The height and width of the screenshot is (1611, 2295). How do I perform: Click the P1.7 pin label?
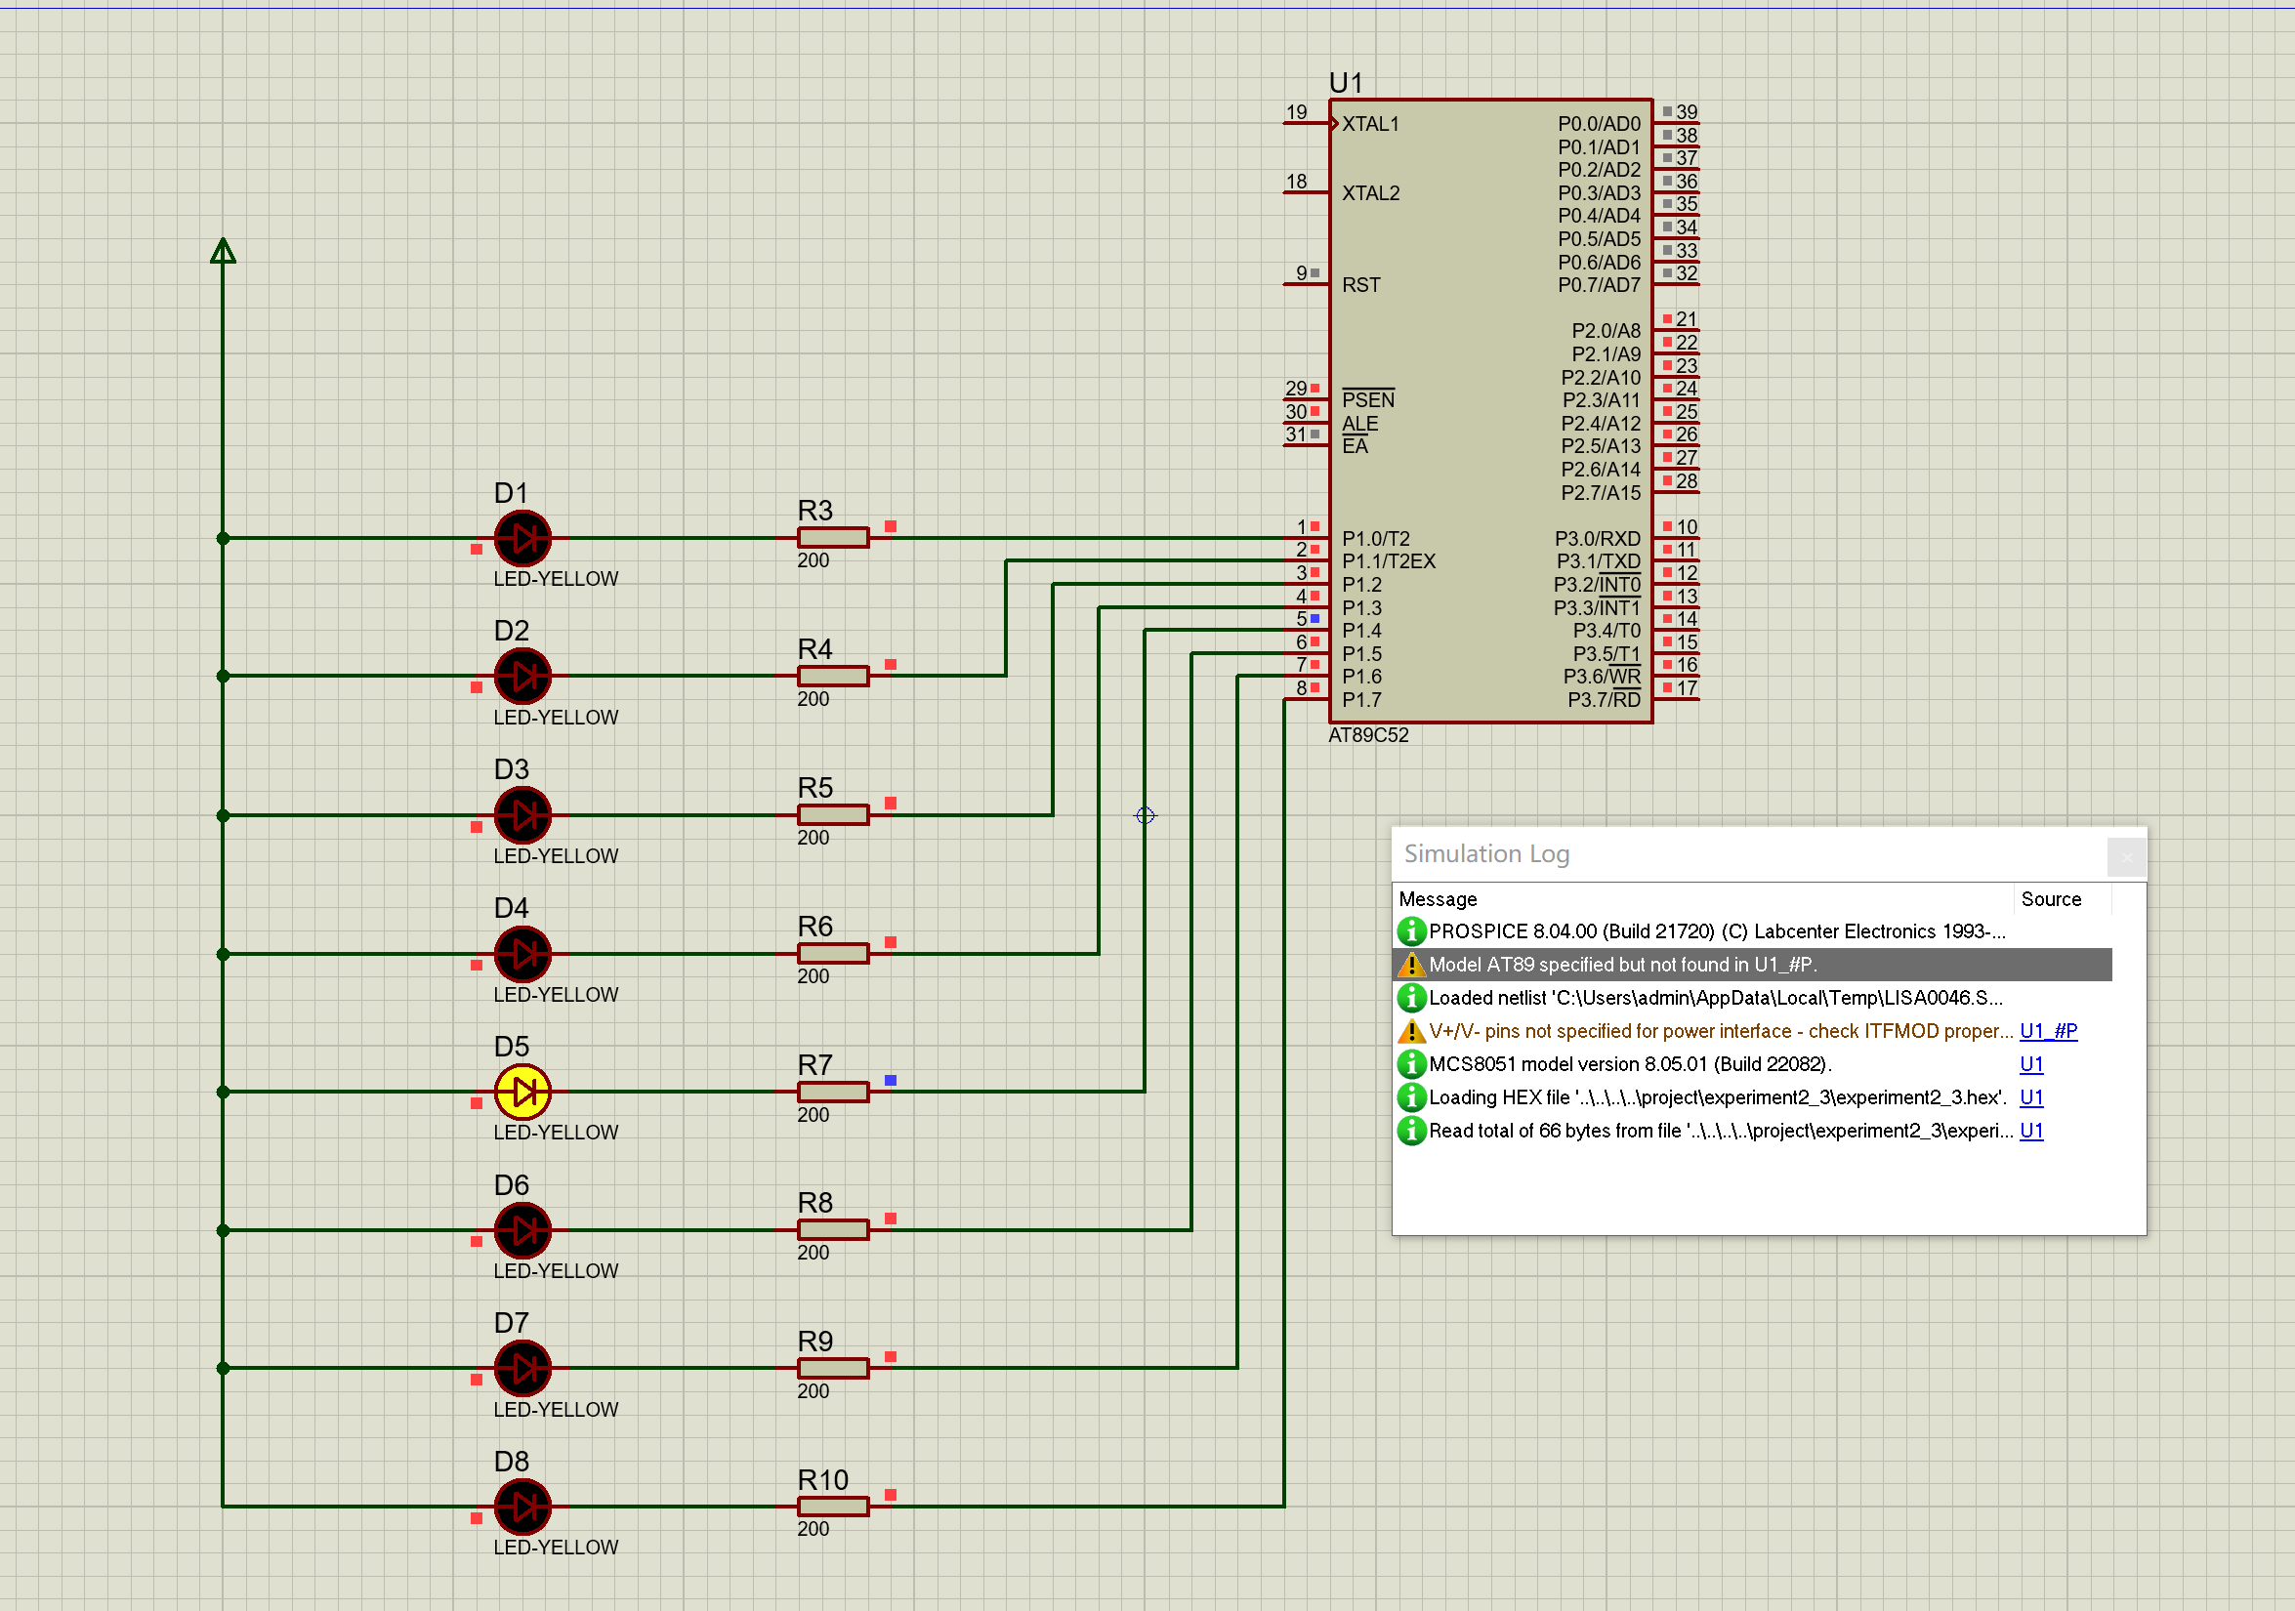[1361, 700]
